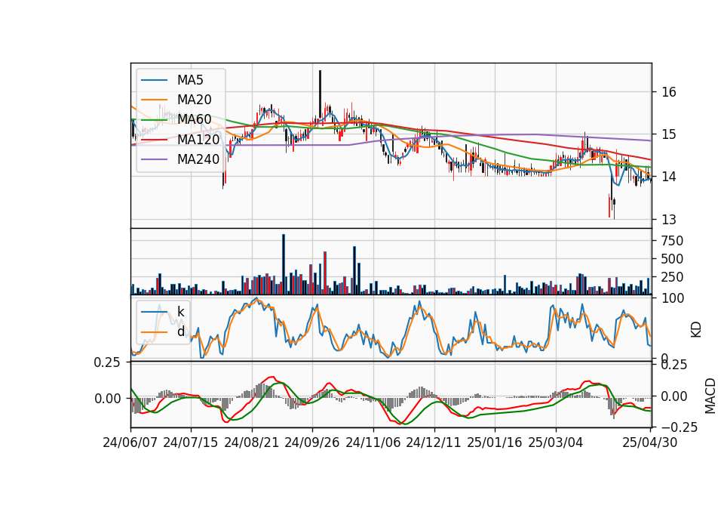This screenshot has height=521, width=724.
Task: Click the MA20 legend label
Action: point(194,100)
